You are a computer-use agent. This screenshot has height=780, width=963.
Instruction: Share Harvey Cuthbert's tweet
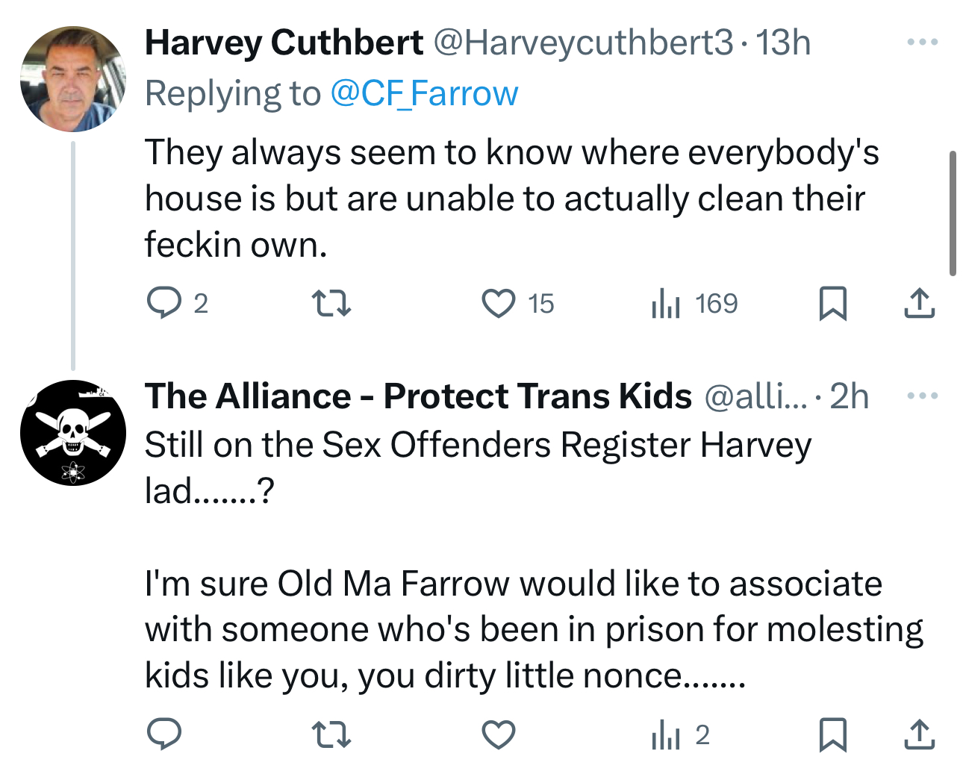pos(919,303)
